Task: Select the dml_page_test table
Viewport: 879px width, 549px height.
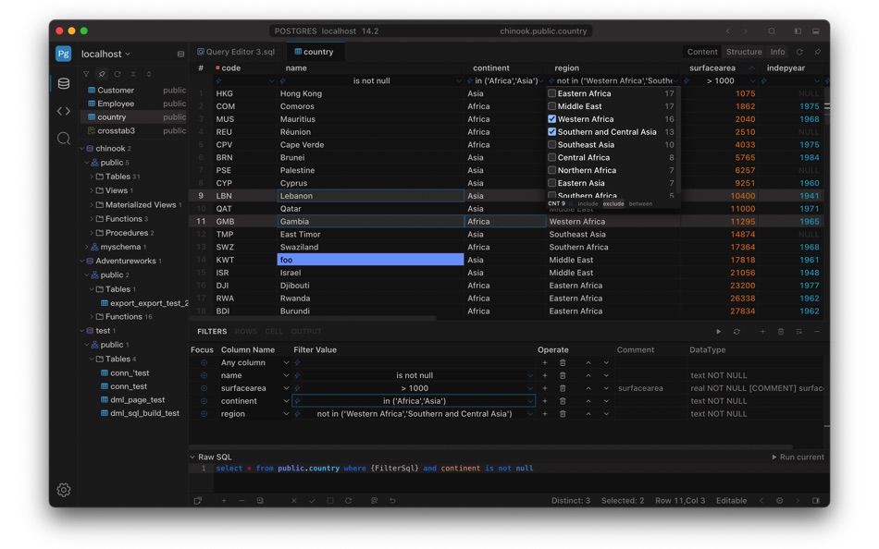Action: coord(137,400)
